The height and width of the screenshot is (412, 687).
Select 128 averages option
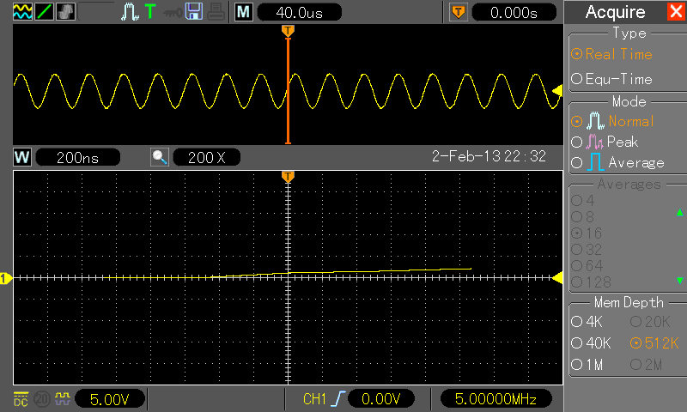tap(591, 282)
